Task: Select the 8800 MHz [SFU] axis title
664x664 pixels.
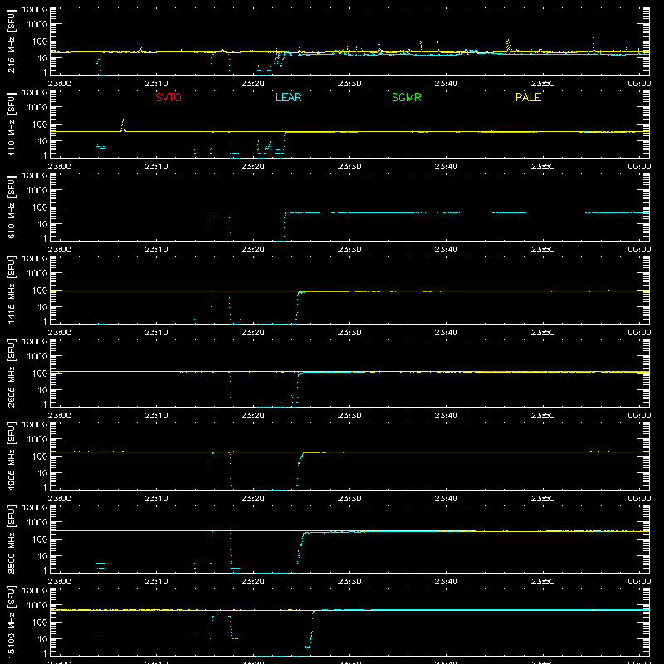Action: pos(11,539)
